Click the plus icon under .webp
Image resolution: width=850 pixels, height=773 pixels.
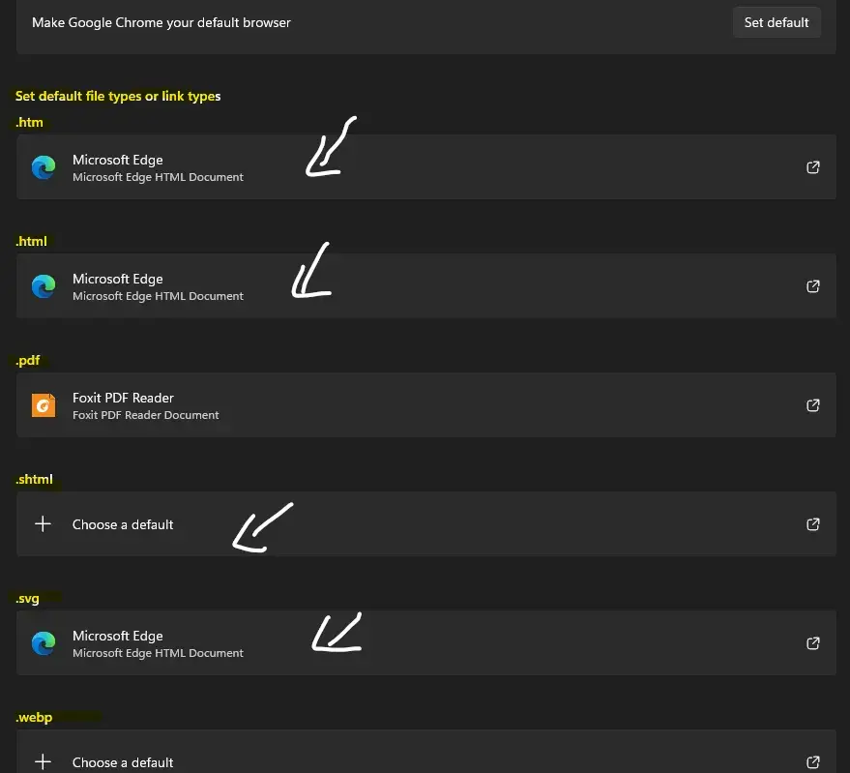click(x=44, y=762)
